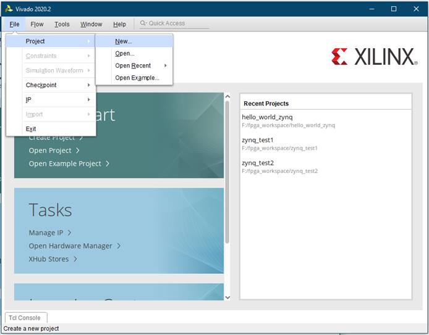
Task: Click the Xilinx logo
Action: pyautogui.click(x=373, y=57)
